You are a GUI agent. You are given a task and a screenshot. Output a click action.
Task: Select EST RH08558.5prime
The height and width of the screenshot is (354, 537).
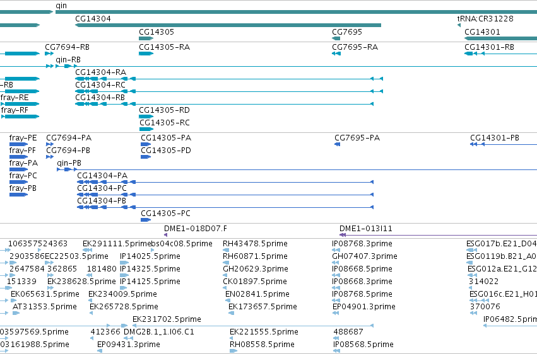233,351
